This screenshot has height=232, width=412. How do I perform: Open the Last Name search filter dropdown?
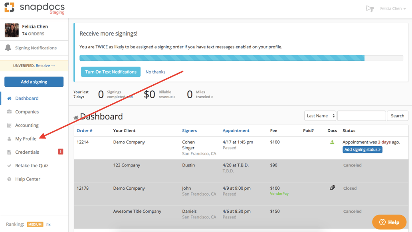[320, 115]
